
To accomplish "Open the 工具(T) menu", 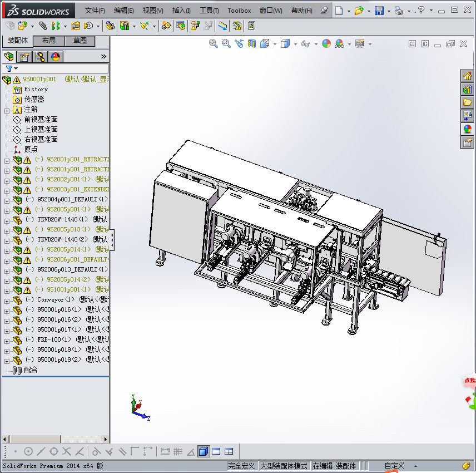I will click(209, 11).
